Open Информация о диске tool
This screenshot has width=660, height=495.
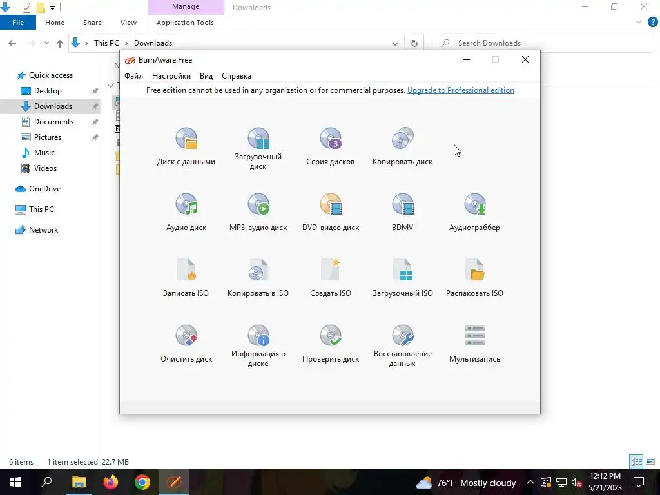coord(258,345)
